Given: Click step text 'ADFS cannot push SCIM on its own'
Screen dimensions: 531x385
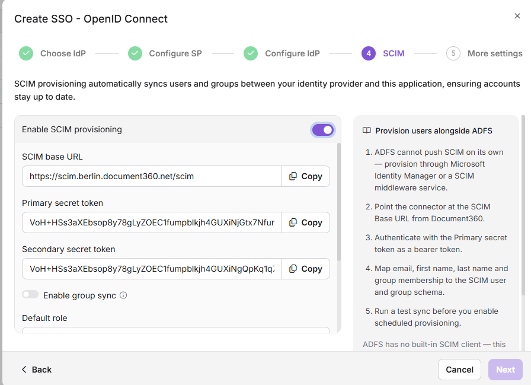Looking at the screenshot, I should (x=439, y=152).
